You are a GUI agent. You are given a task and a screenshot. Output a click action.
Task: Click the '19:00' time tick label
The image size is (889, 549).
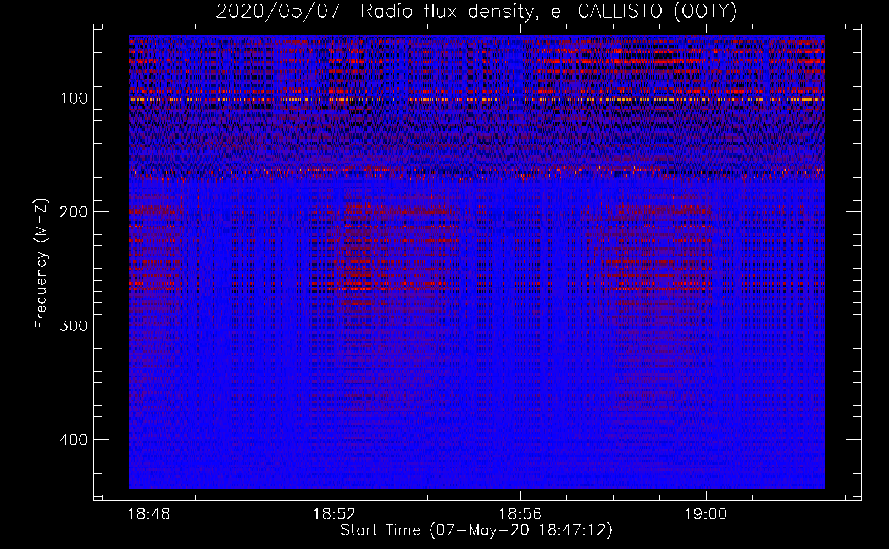coord(705,514)
